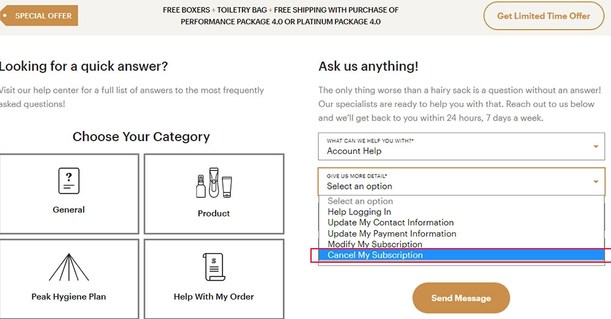The width and height of the screenshot is (611, 319).
Task: Click the Product grooming bottles icon
Action: tap(214, 183)
